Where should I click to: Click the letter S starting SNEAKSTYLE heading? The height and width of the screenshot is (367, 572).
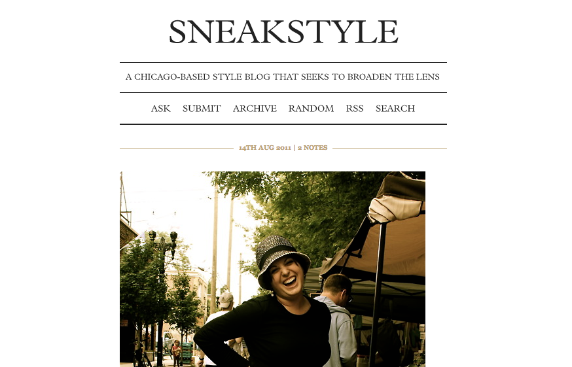pos(177,32)
